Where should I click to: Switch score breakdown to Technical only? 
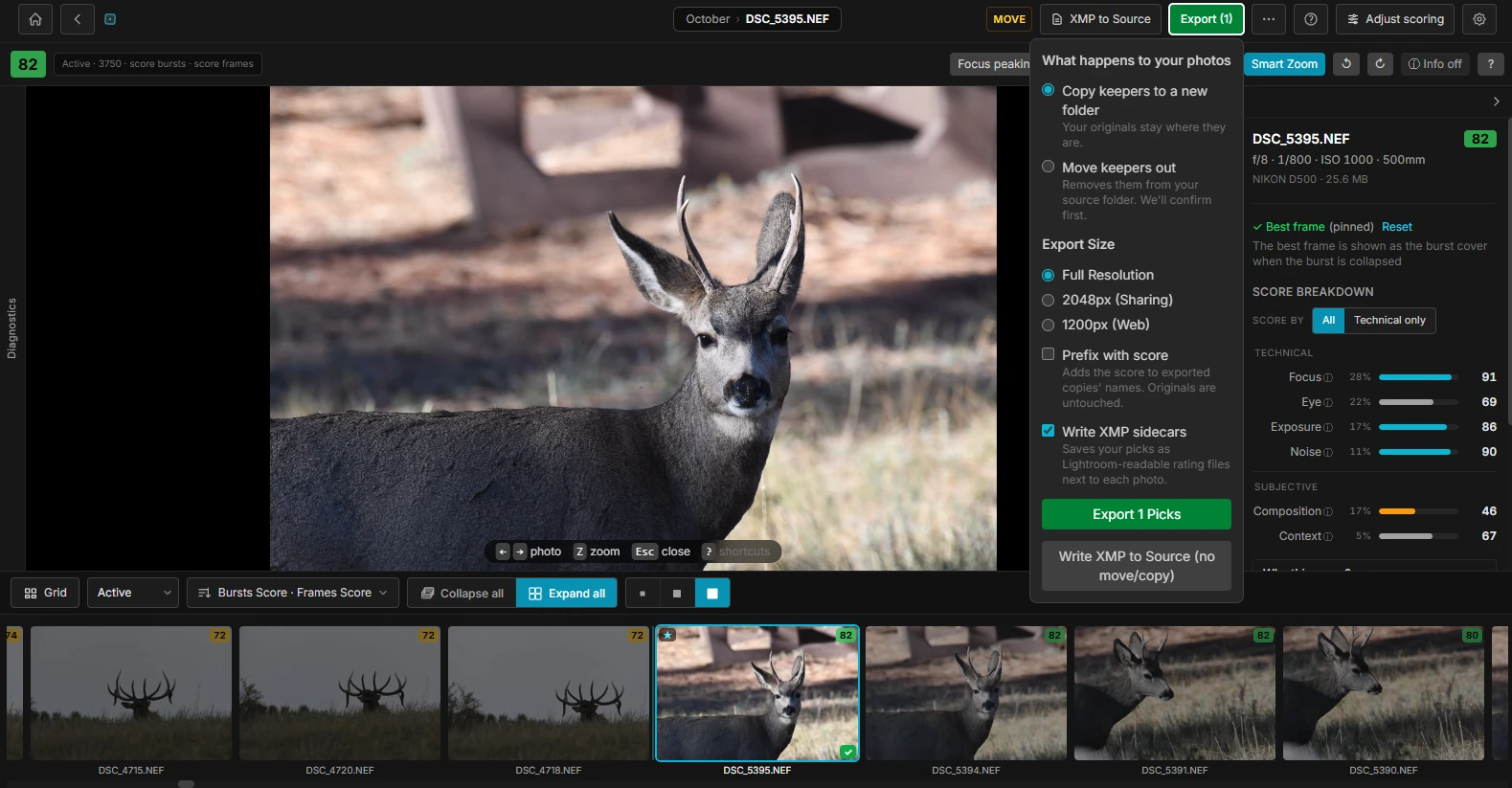1389,321
